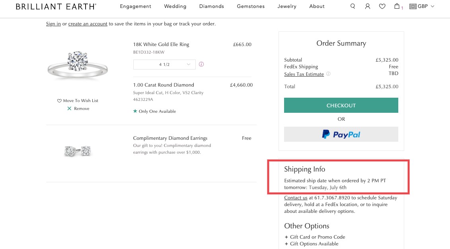Click the diamond earrings thumbnail
The image size is (450, 249).
click(x=78, y=151)
